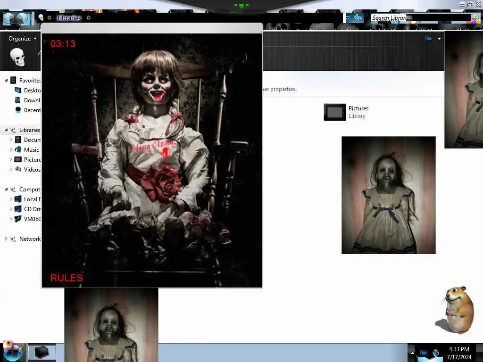Click the large skull Libraries icon below Organize
The height and width of the screenshot is (362, 483).
pyautogui.click(x=17, y=57)
